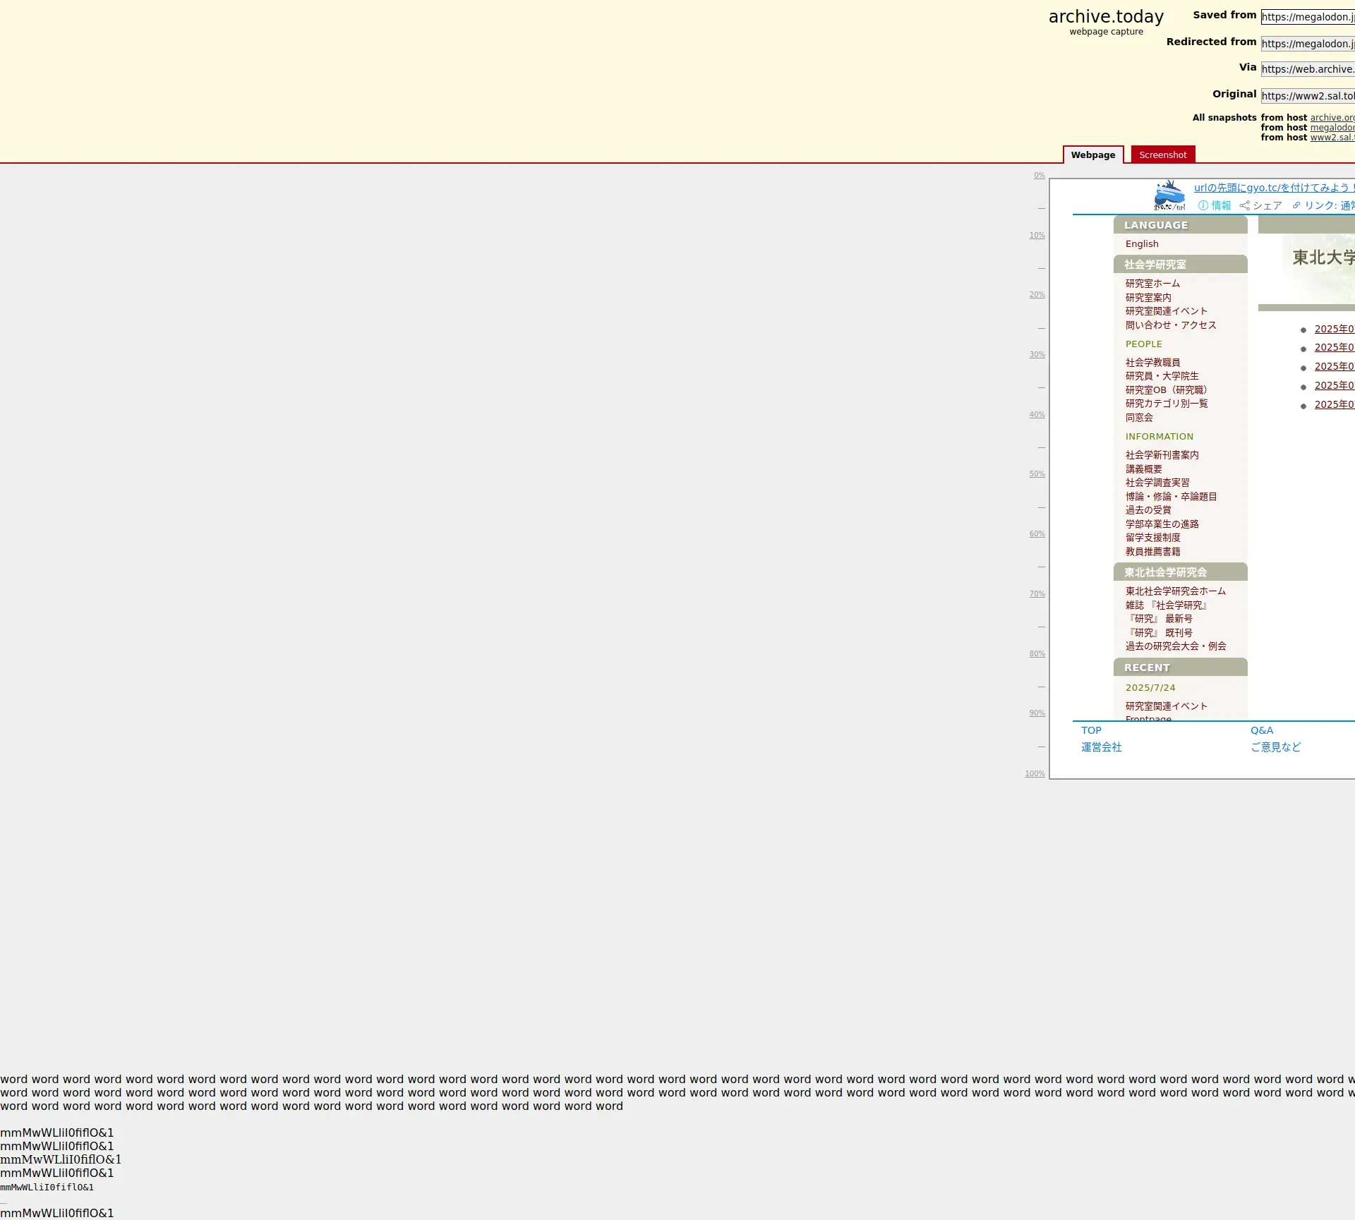Open the English language link
The width and height of the screenshot is (1355, 1220).
tap(1142, 244)
